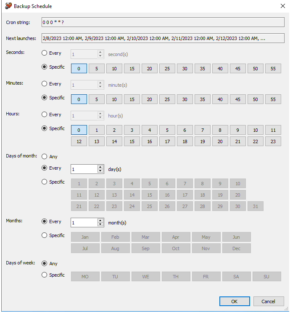Toggle hour 13 button
290x312 pixels.
coord(97,141)
